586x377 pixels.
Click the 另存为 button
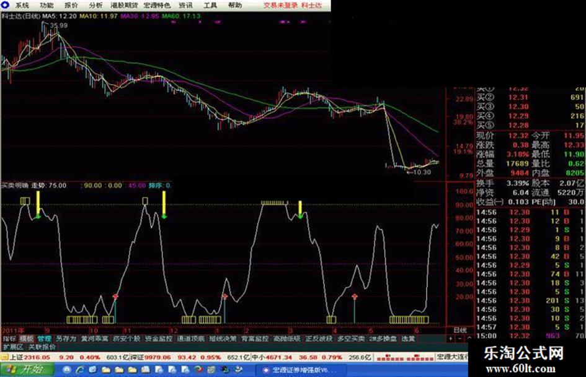coord(66,339)
